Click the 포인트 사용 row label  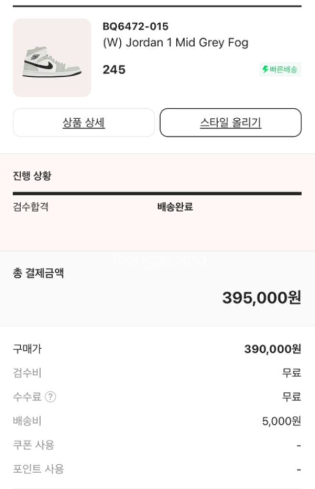tap(38, 469)
